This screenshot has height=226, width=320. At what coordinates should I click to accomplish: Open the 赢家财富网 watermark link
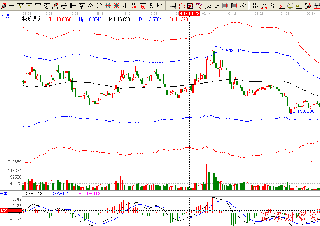[289, 217]
